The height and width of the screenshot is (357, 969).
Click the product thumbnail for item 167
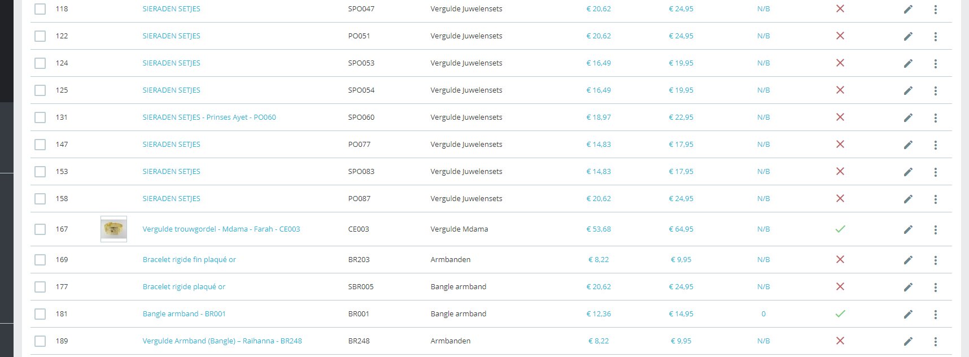(114, 229)
